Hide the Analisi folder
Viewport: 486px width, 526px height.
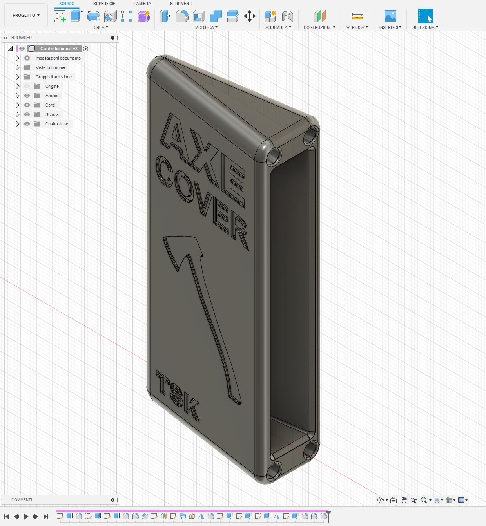tap(27, 96)
